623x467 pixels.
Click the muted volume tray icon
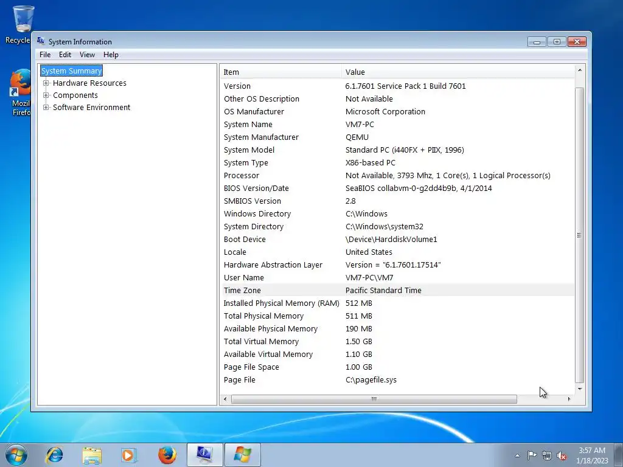562,455
